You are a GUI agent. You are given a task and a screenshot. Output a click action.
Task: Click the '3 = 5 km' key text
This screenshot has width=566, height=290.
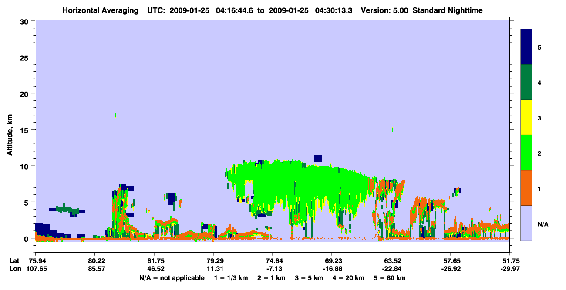310,278
